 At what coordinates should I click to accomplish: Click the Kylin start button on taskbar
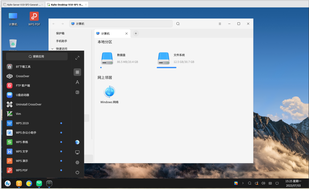coord(8,184)
